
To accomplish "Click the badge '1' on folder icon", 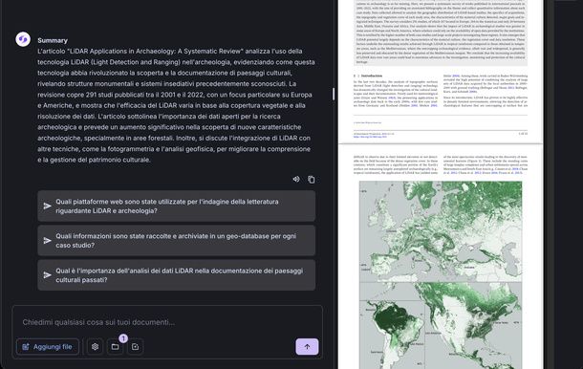I will (123, 338).
